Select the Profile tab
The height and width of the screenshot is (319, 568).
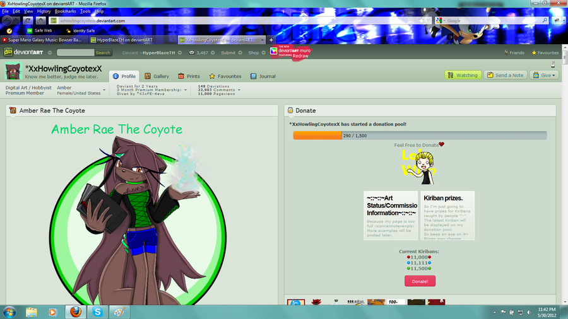pos(124,76)
